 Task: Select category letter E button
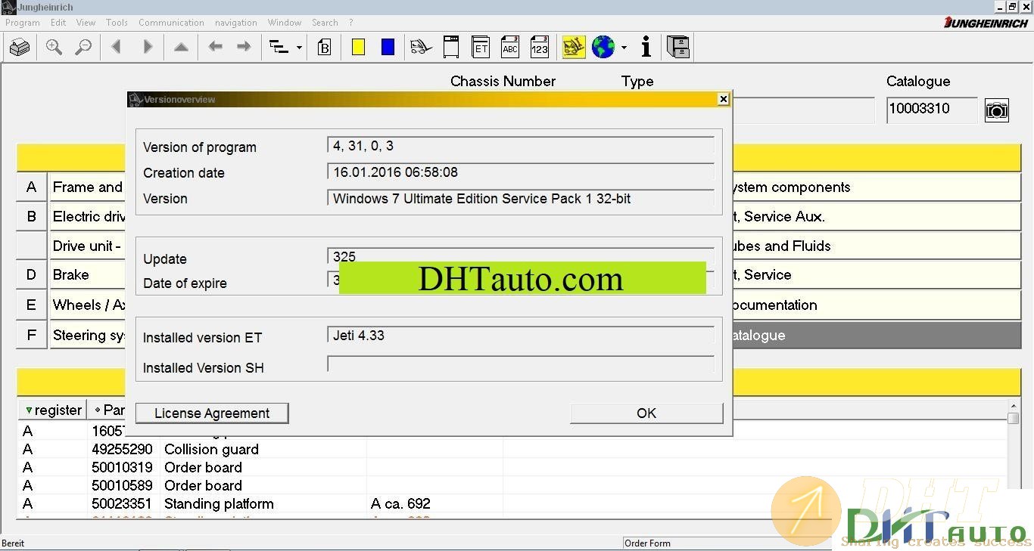[31, 305]
